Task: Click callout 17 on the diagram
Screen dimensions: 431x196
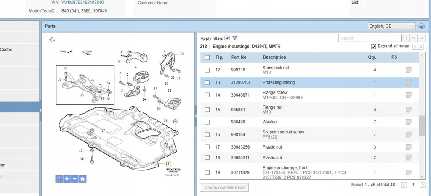Action: coord(103,131)
